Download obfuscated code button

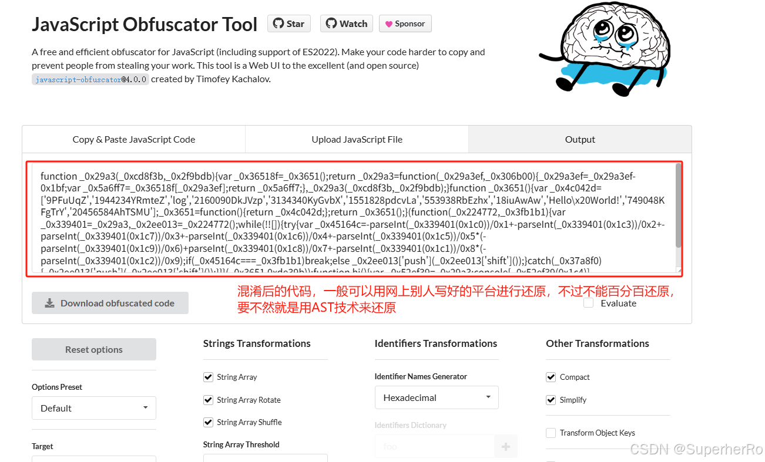[110, 303]
